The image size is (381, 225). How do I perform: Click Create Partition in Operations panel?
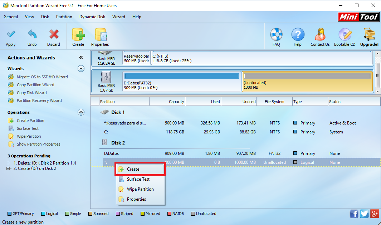pos(30,121)
